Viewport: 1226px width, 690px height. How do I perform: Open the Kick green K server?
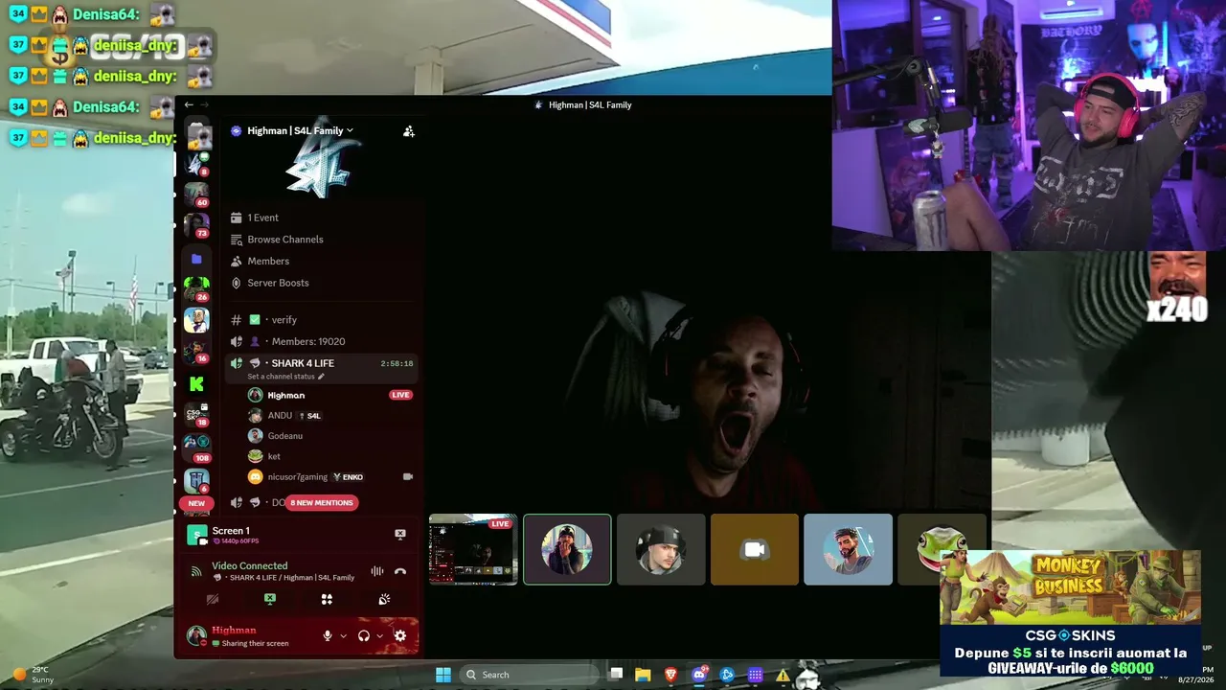coord(196,384)
